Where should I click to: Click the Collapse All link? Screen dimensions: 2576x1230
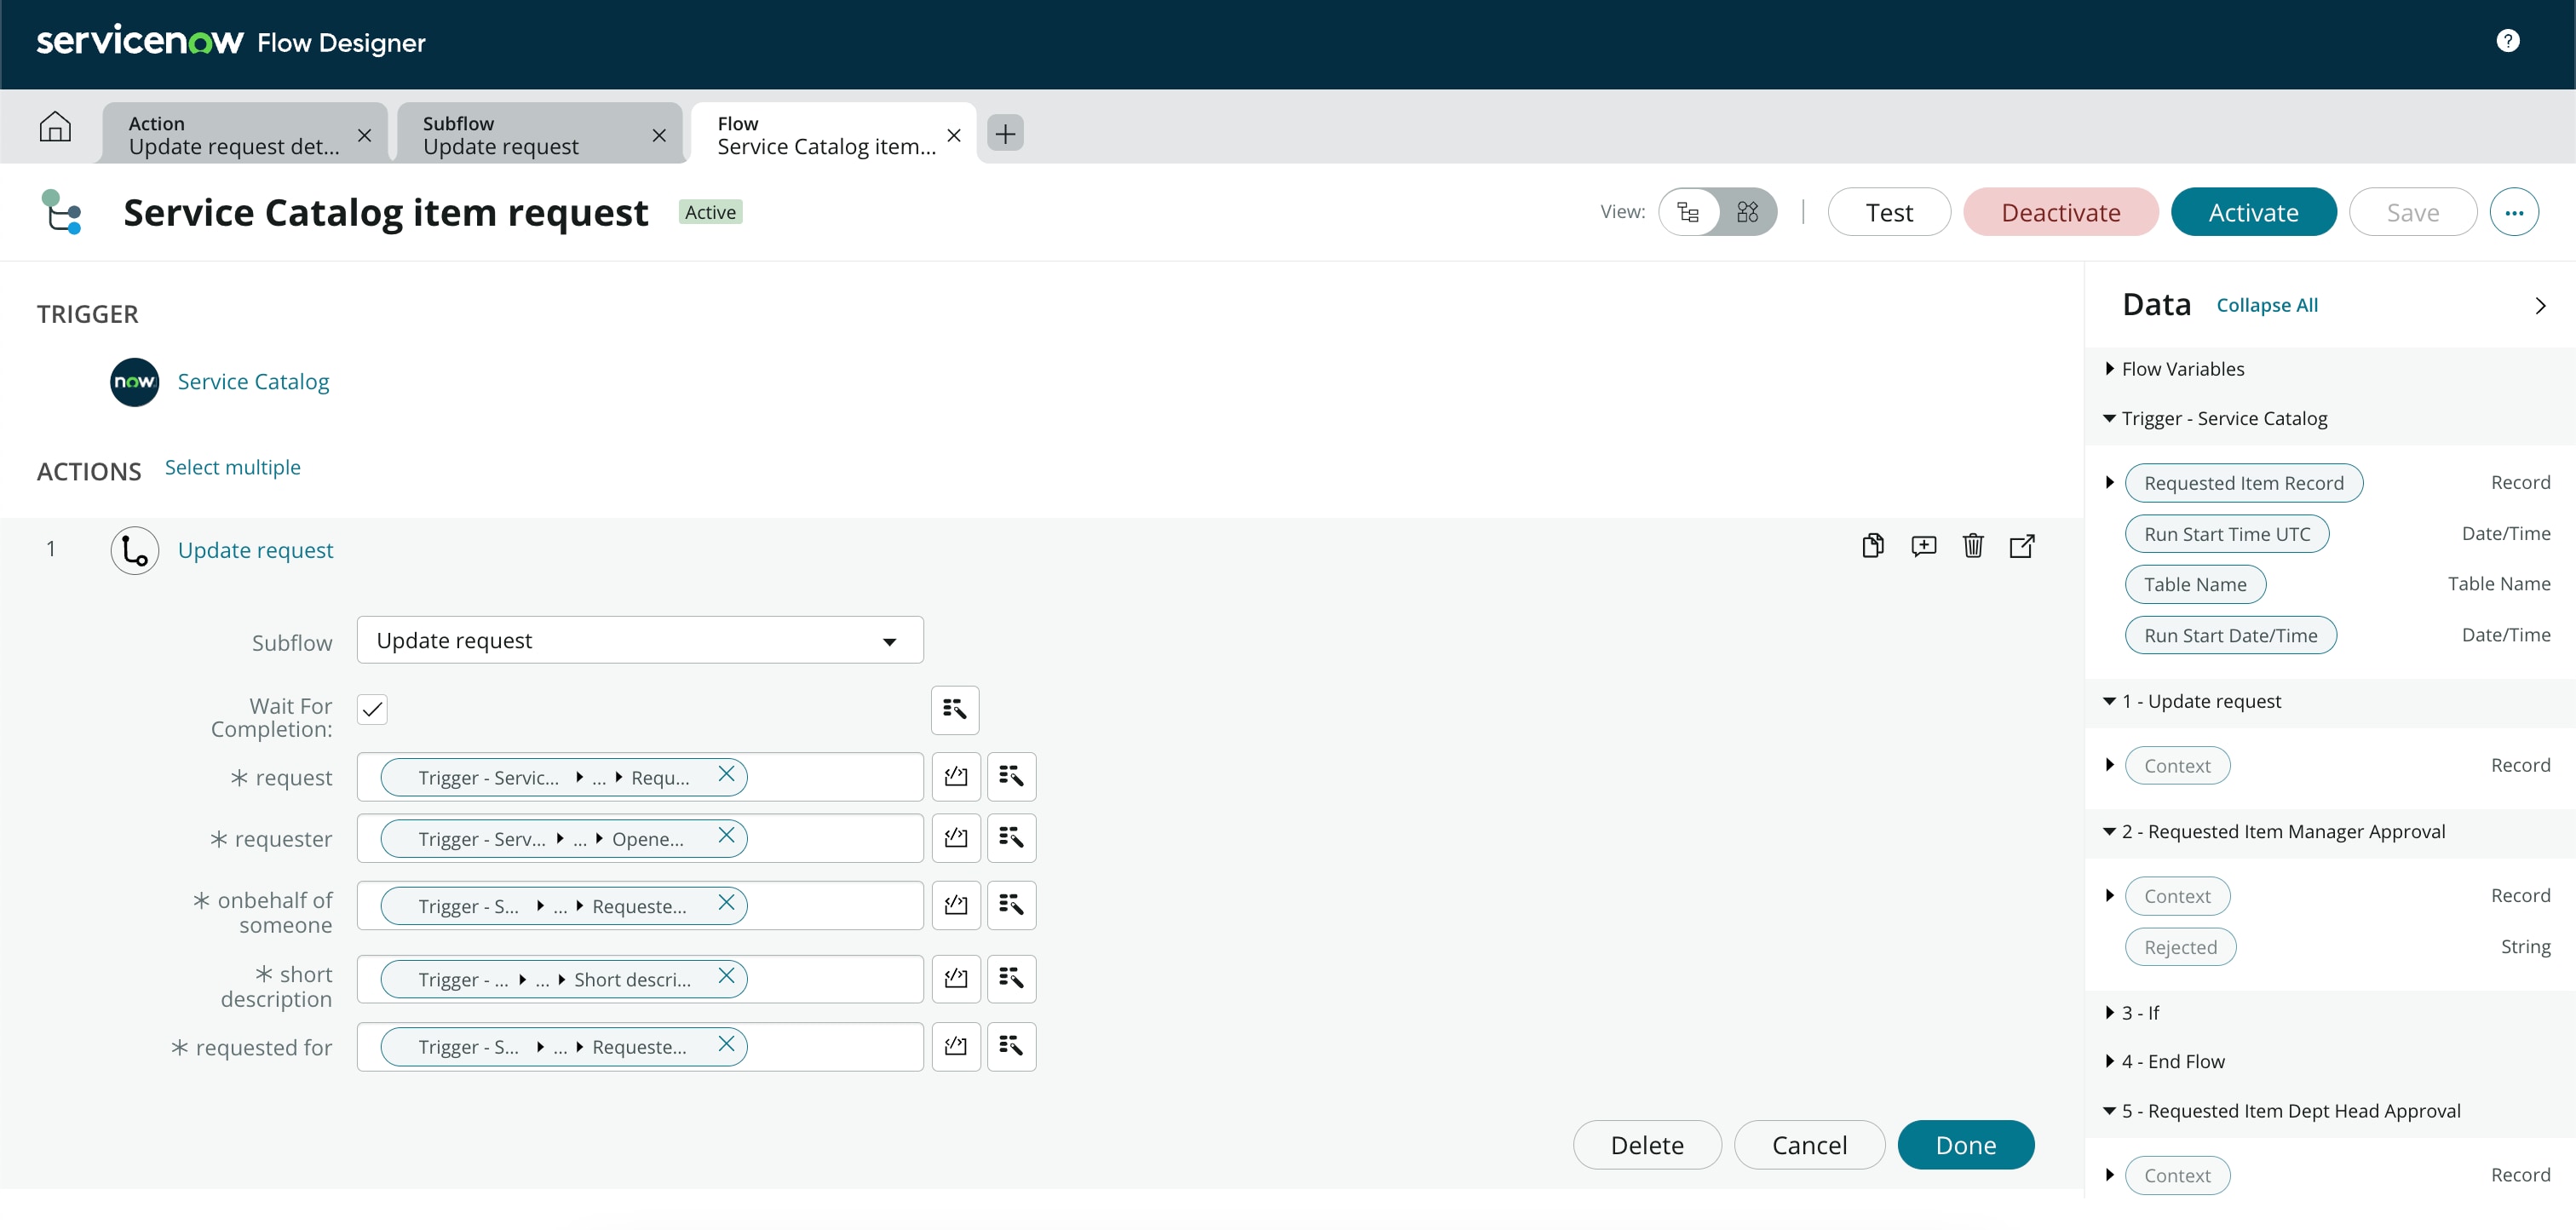click(x=2266, y=306)
